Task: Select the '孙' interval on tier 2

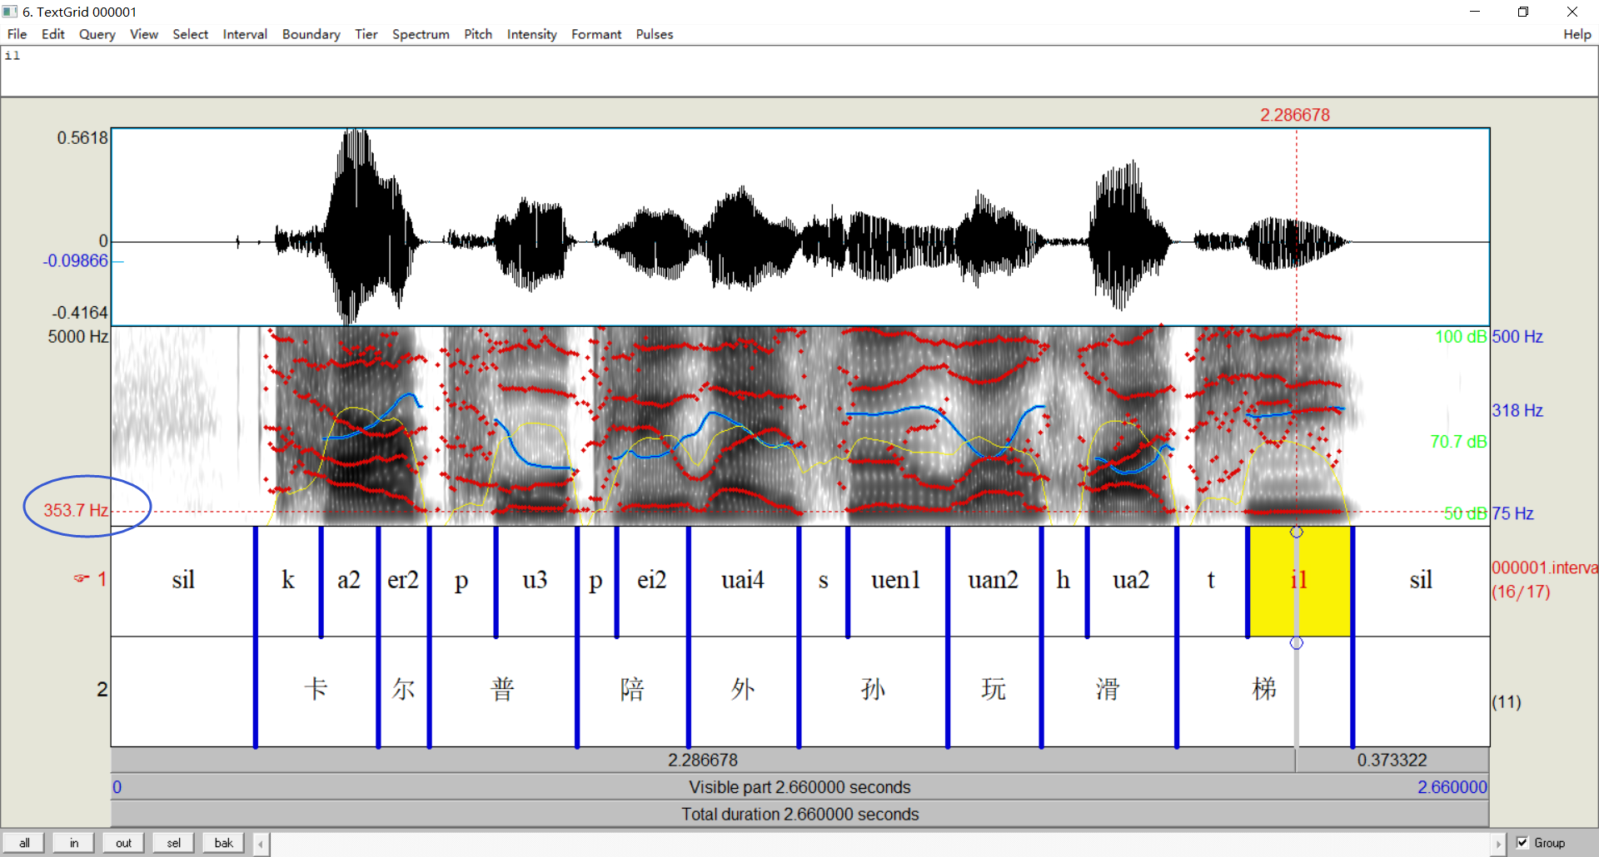Action: tap(873, 690)
